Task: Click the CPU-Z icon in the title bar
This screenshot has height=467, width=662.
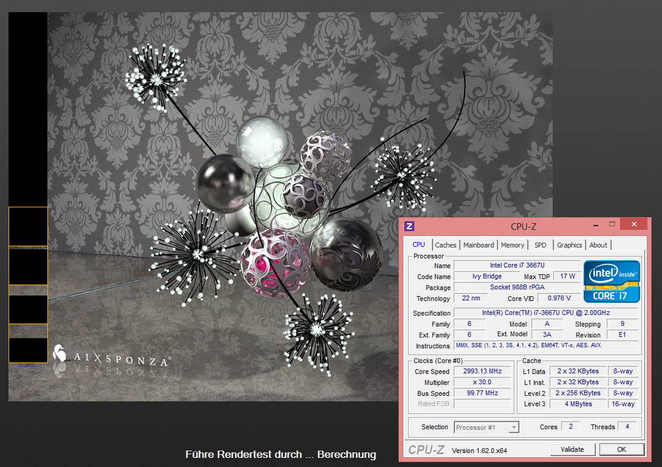Action: pos(410,226)
